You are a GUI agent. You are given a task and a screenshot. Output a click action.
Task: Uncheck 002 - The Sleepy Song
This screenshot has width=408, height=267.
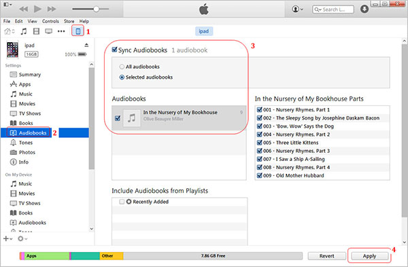click(260, 118)
